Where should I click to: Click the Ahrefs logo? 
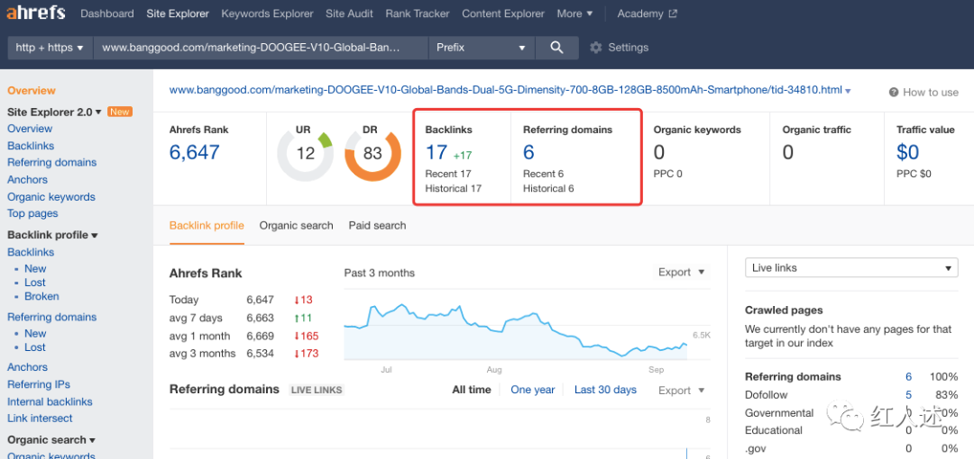[37, 13]
